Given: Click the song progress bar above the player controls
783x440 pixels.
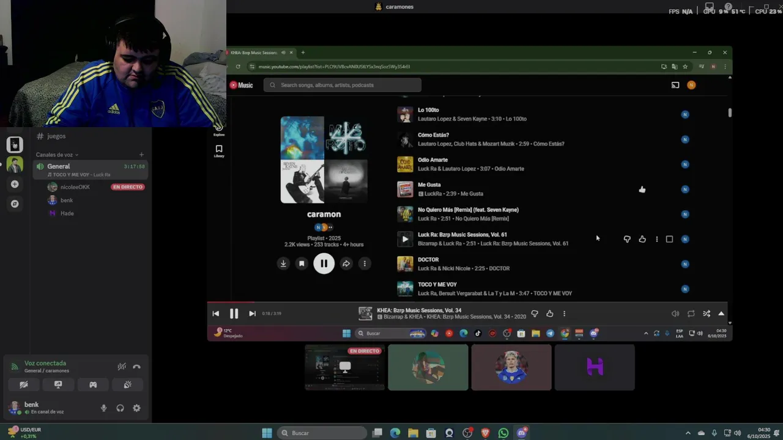Looking at the screenshot, I should tap(467, 302).
